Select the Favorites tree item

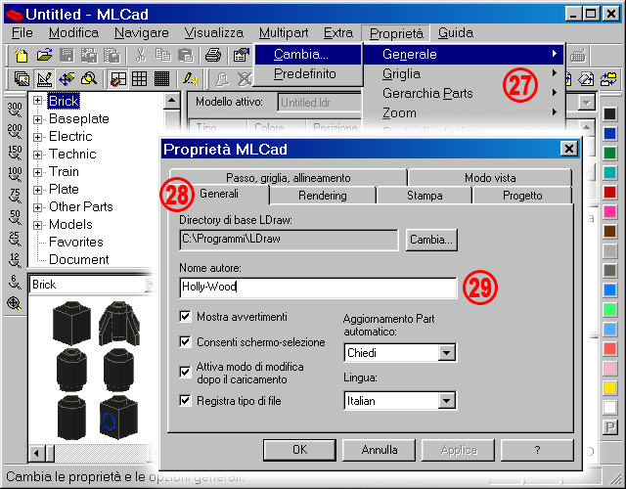click(76, 242)
